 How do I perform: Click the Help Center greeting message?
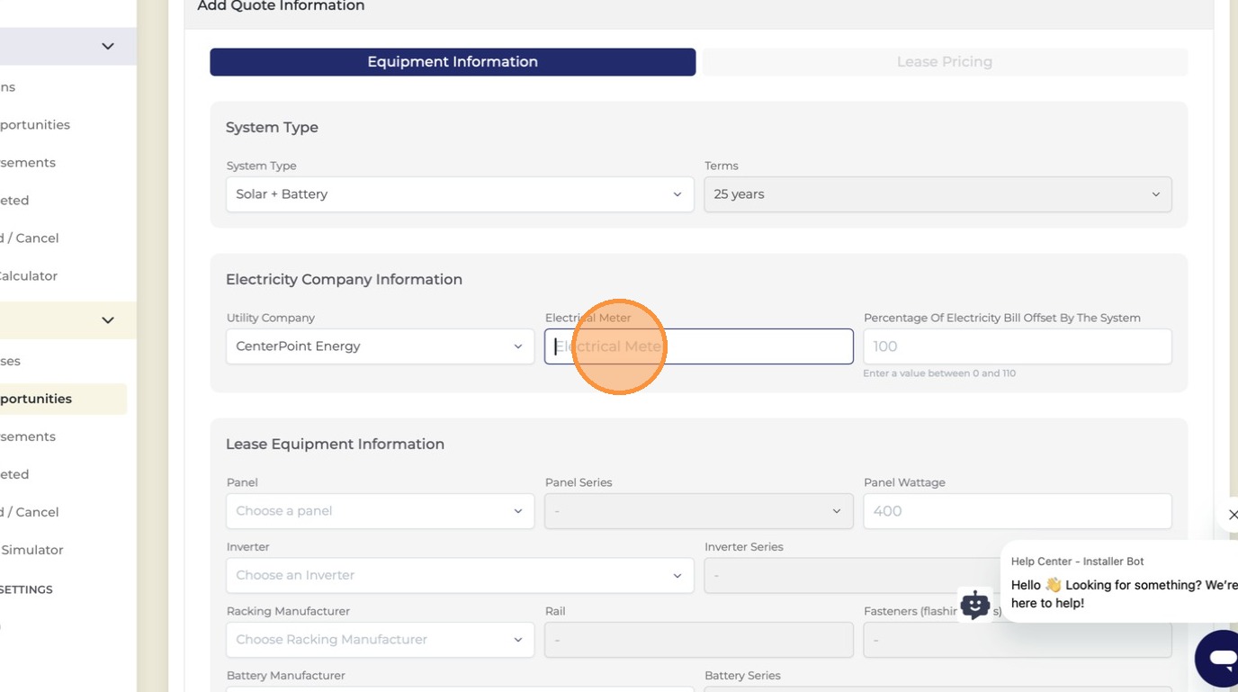tap(1124, 594)
